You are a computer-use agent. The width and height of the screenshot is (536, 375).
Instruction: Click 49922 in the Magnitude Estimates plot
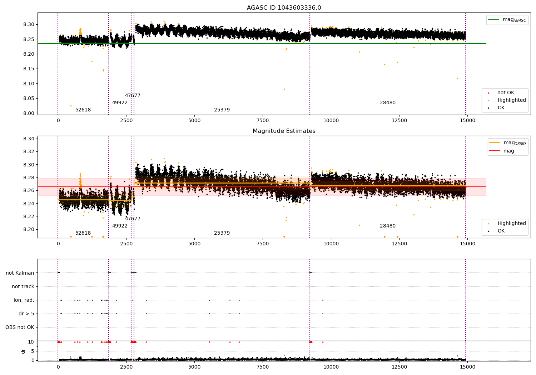(120, 226)
